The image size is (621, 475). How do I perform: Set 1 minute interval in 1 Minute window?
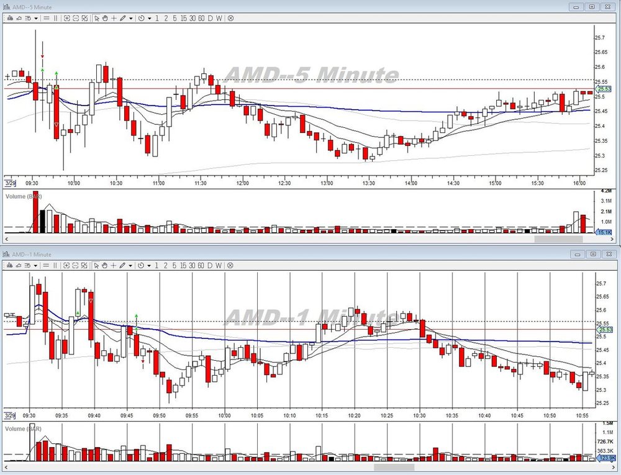[156, 265]
